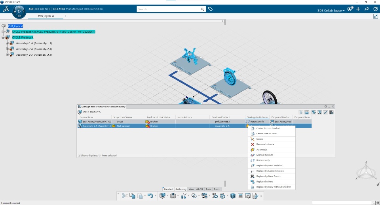
Task: Expand Assembly-2 A tree node
Action: point(7,49)
